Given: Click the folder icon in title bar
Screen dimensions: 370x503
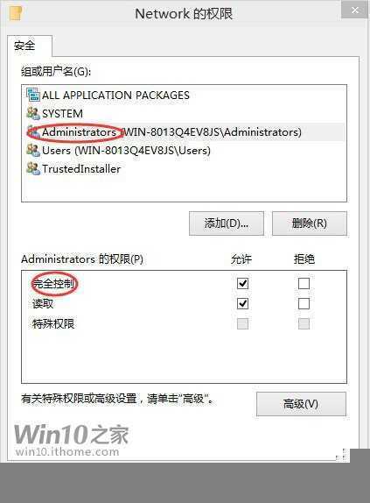Looking at the screenshot, I should pyautogui.click(x=16, y=13).
